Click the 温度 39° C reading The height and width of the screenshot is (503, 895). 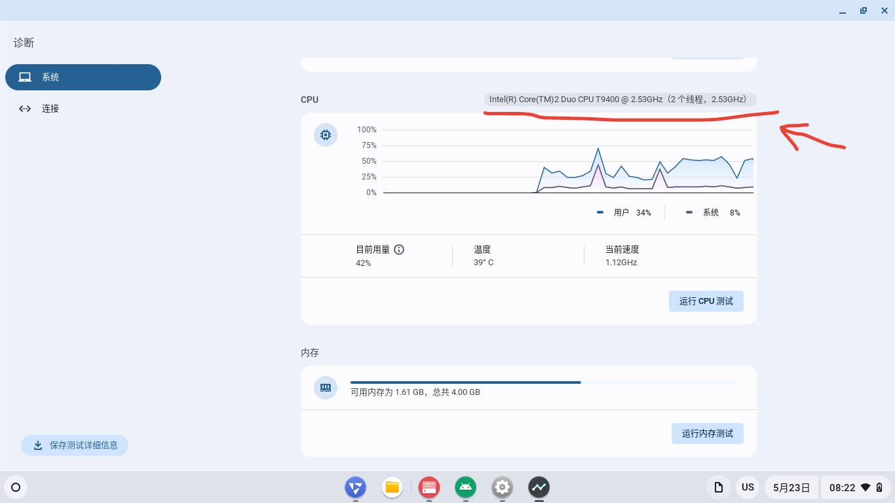coord(484,256)
